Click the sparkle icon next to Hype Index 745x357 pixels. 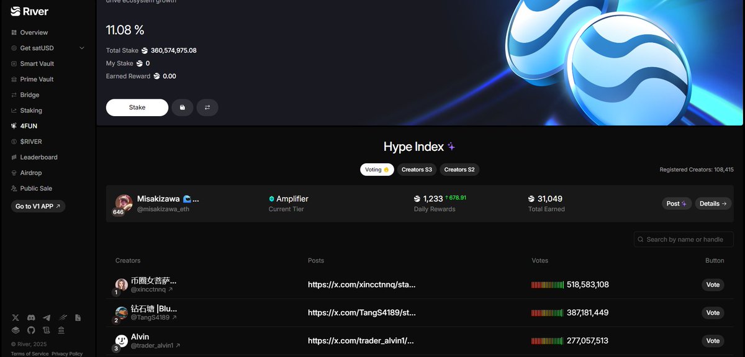pyautogui.click(x=451, y=147)
